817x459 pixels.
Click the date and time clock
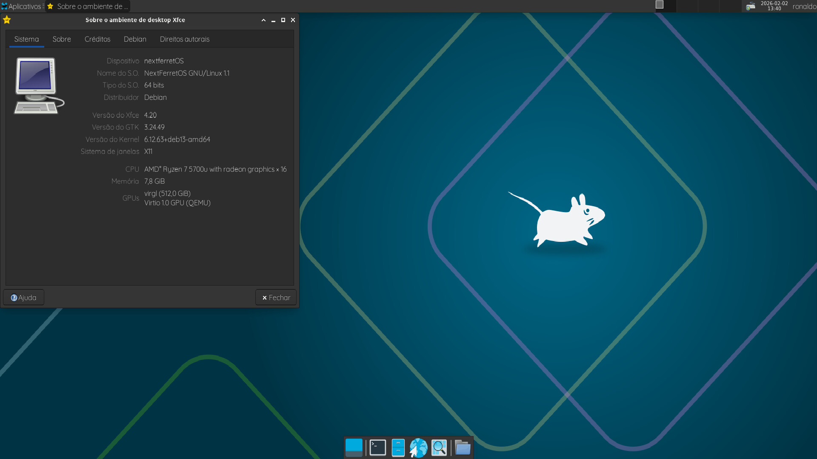774,6
